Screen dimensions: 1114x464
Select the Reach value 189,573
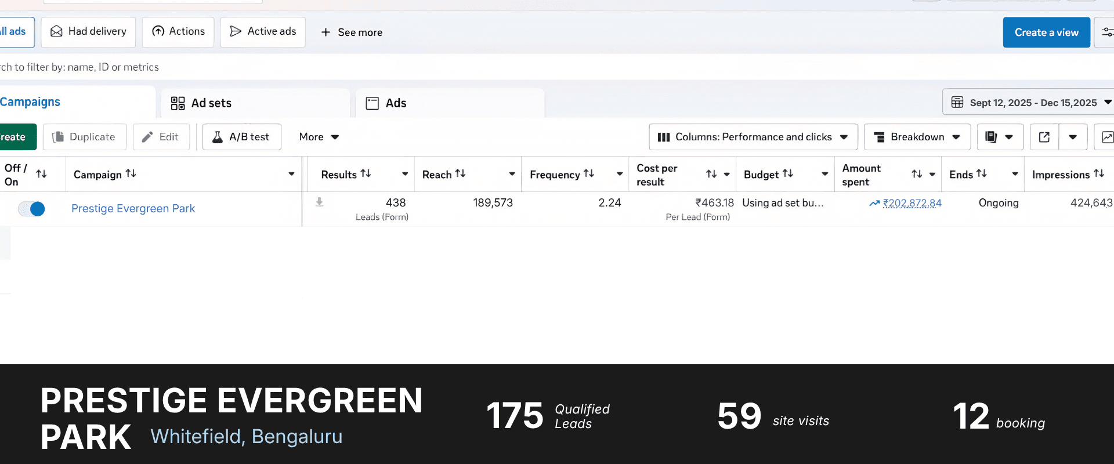click(x=493, y=203)
